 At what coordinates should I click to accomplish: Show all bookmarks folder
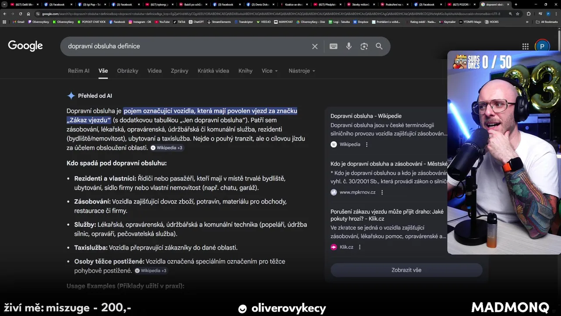(547, 22)
